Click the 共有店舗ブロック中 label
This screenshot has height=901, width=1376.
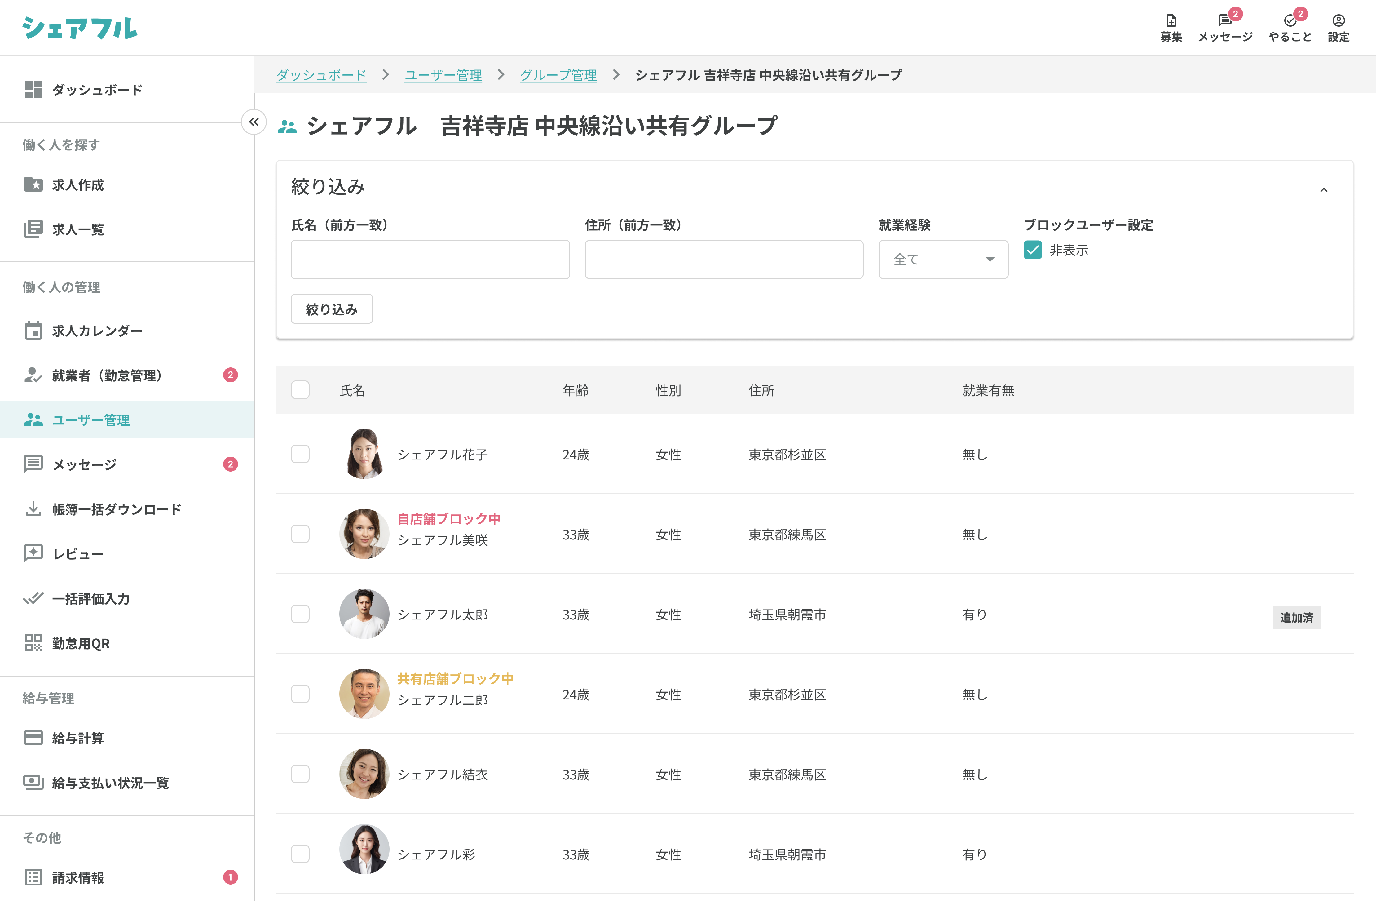tap(455, 678)
